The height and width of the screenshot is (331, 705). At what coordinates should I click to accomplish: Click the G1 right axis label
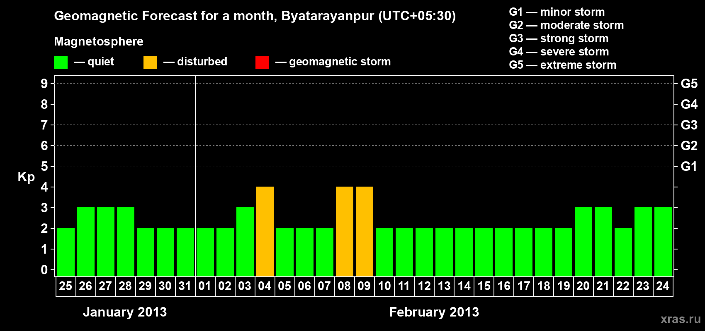pyautogui.click(x=689, y=166)
